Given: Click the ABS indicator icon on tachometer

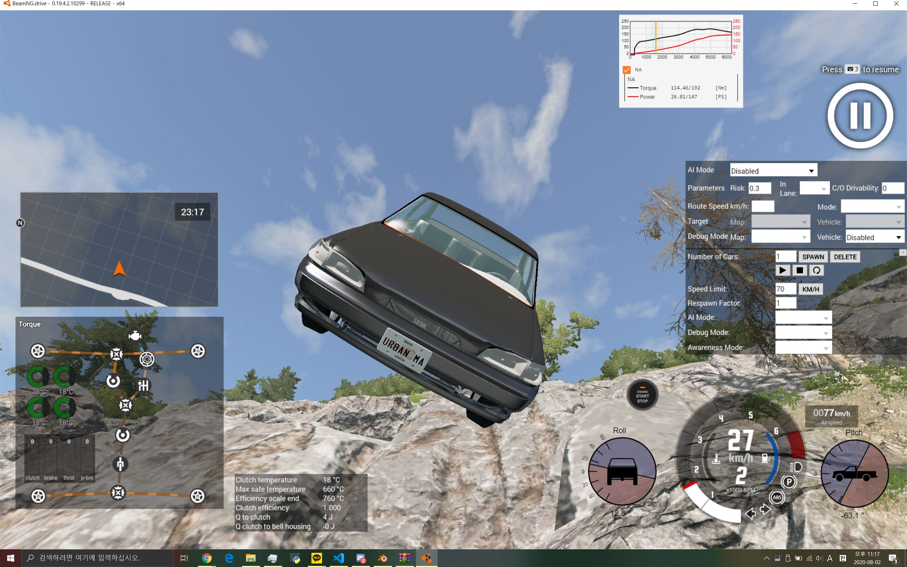Looking at the screenshot, I should coord(777,497).
